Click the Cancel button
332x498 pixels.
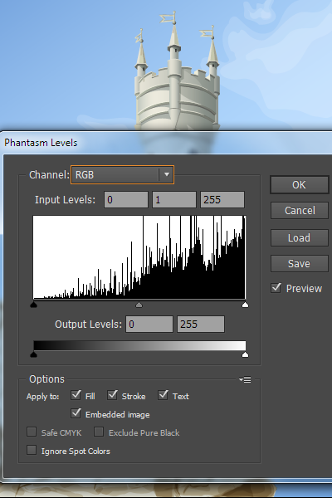point(300,210)
